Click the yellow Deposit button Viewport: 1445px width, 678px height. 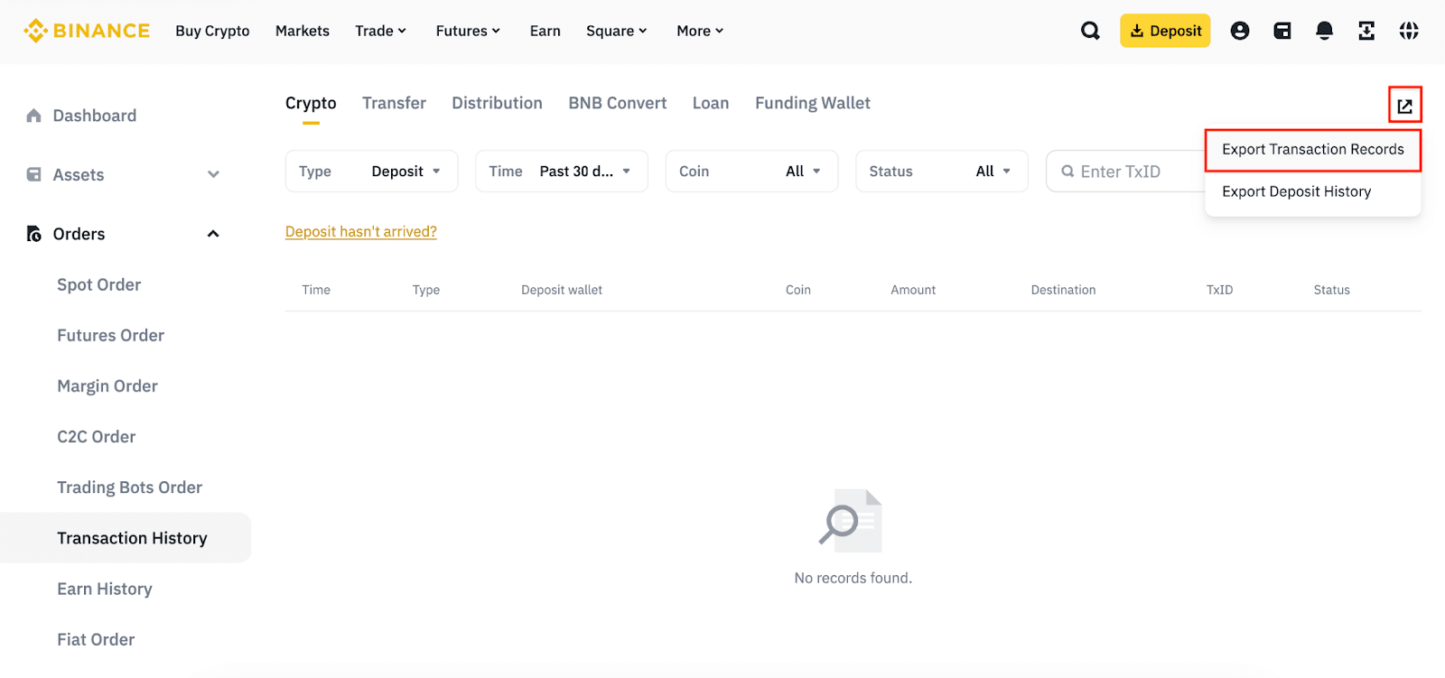pos(1165,31)
